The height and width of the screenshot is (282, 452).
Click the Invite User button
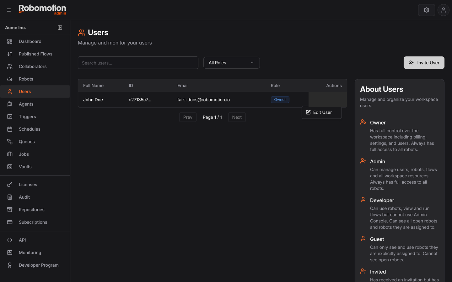424,63
